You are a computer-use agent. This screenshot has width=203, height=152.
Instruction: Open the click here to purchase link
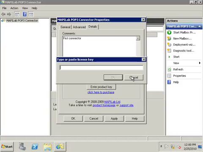tap(101, 92)
